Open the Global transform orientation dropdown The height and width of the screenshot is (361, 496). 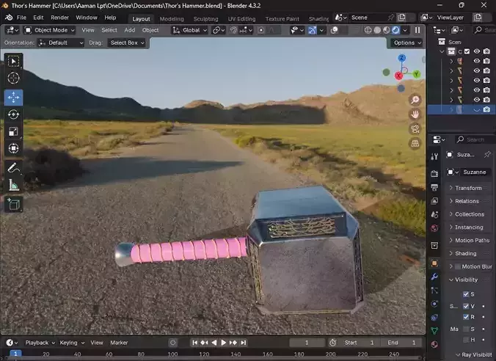point(189,30)
